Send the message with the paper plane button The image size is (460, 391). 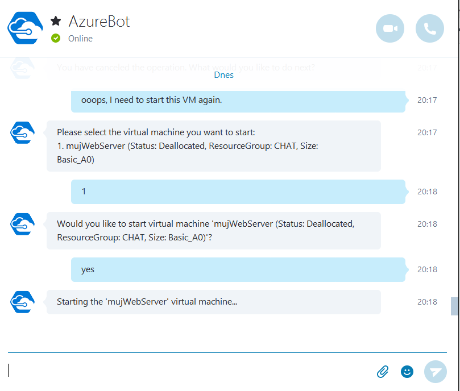click(436, 372)
